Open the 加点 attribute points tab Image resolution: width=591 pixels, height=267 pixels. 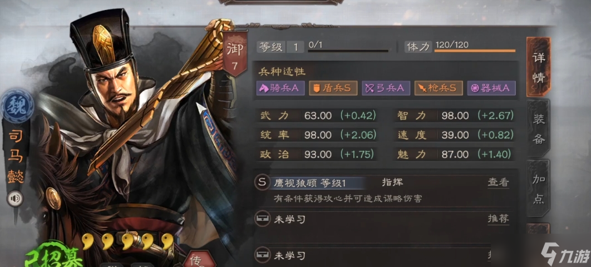[x=538, y=189]
